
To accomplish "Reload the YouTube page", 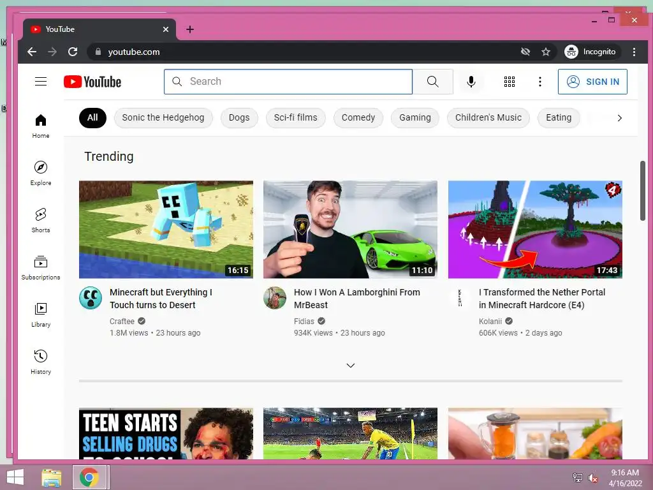I will (73, 52).
